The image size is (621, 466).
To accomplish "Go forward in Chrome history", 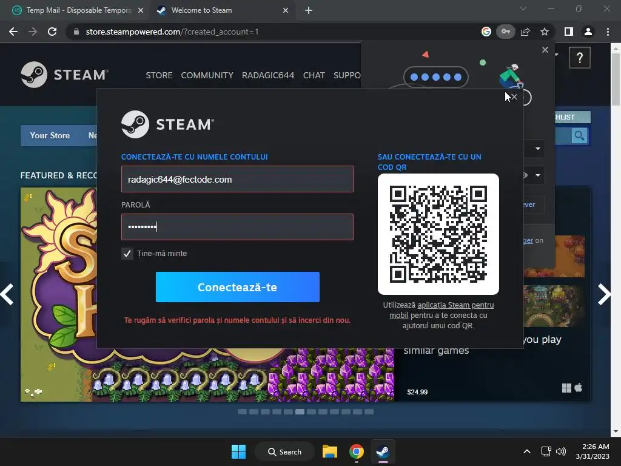I will [33, 32].
